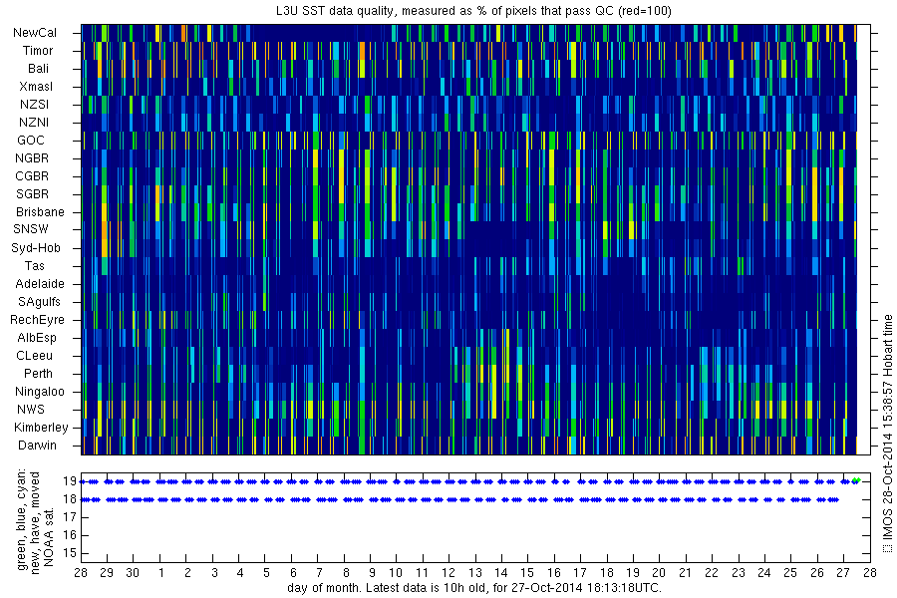Click the 'day of month' latest data caption
The height and width of the screenshot is (598, 897).
[474, 588]
